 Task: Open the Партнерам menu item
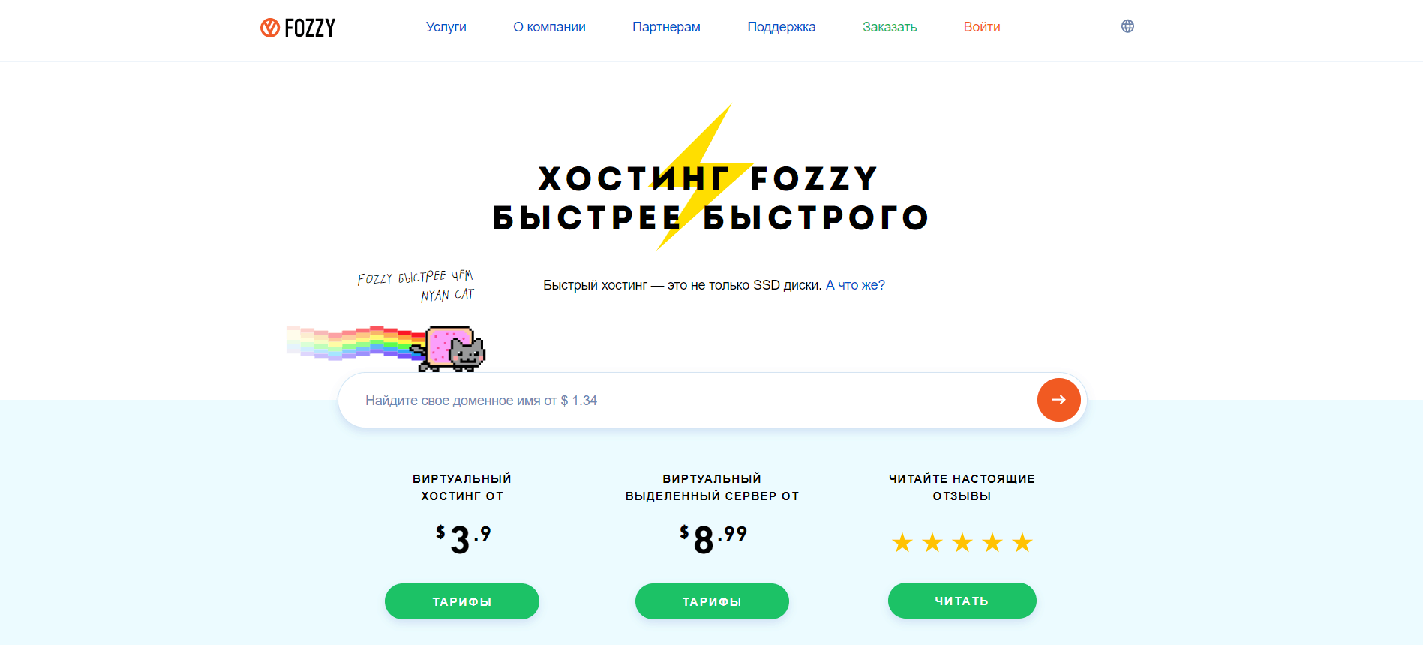click(x=666, y=27)
